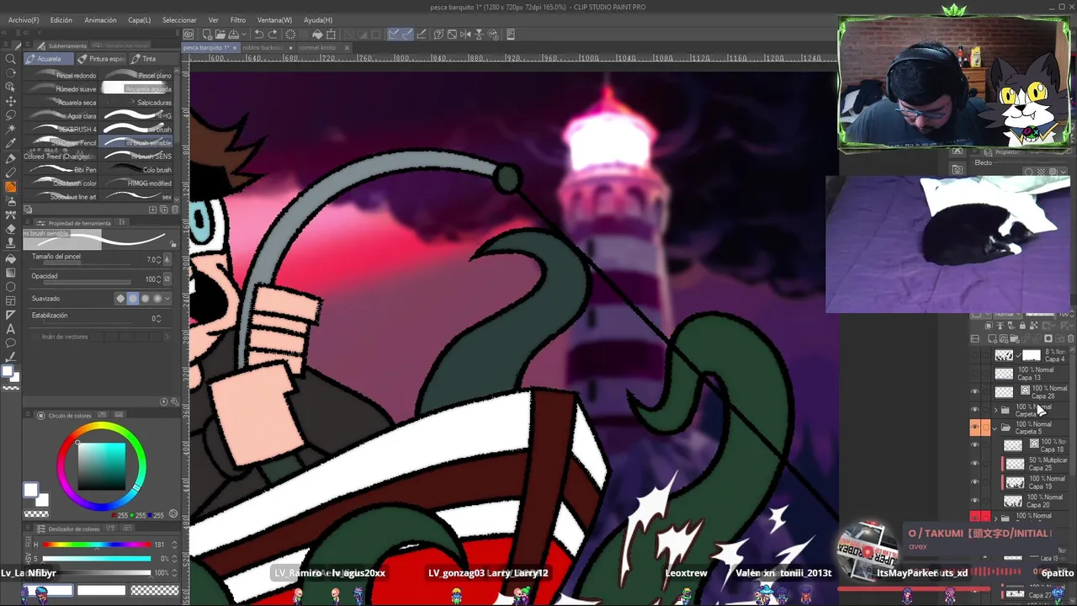Click the New document icon in command bar
The height and width of the screenshot is (606, 1077).
(206, 35)
